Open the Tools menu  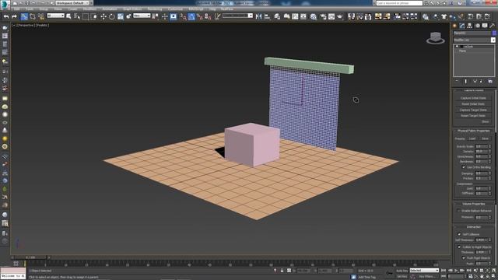[x=30, y=9]
